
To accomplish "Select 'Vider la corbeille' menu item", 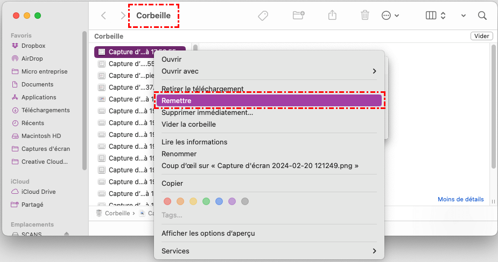I will pos(188,124).
